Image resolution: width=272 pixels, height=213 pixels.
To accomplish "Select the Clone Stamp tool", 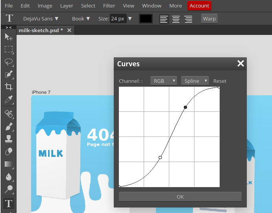I will (9, 139).
